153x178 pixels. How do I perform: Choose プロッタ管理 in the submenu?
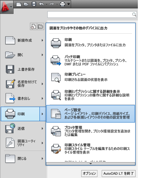[x=90, y=131]
